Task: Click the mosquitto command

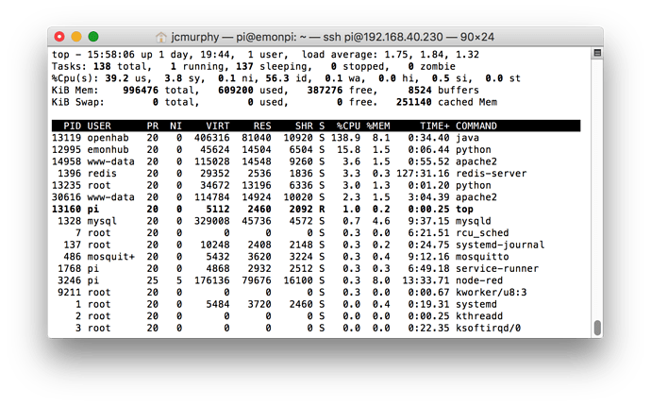Action: [482, 257]
